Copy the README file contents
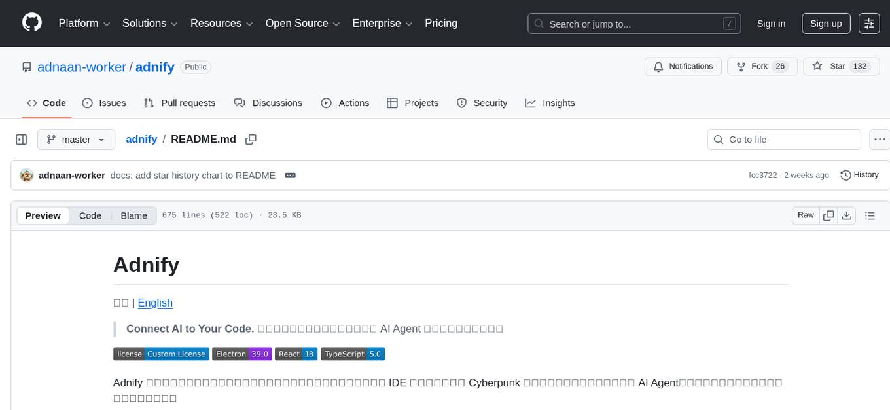 click(828, 215)
